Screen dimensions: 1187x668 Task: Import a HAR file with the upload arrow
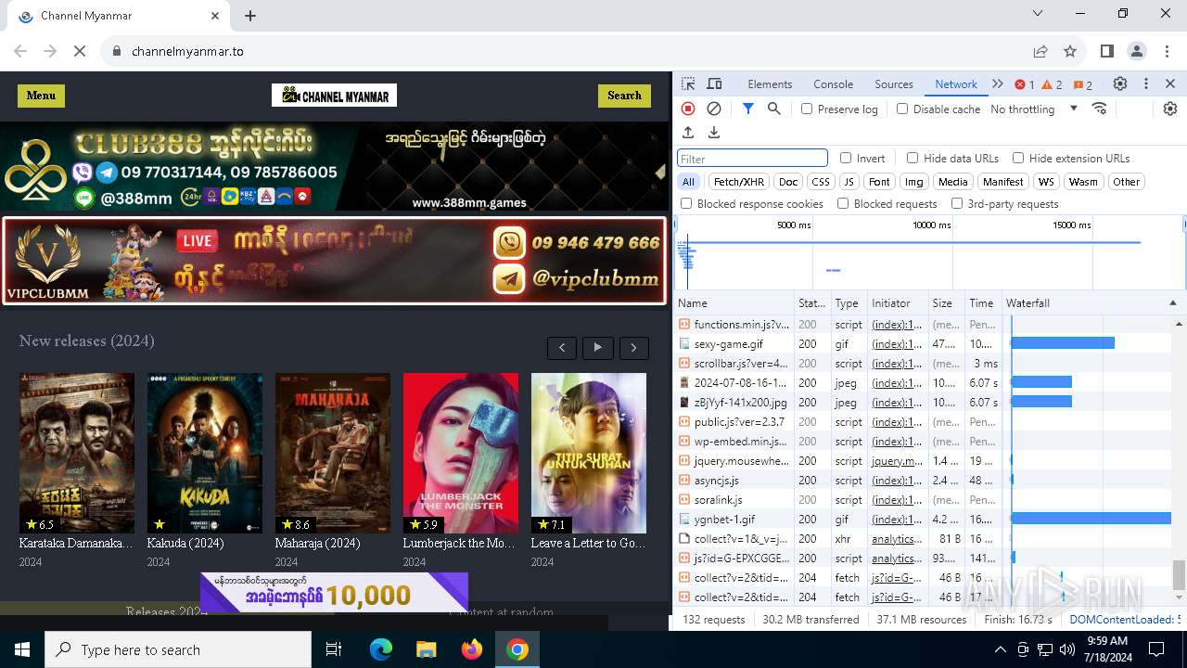click(x=688, y=133)
